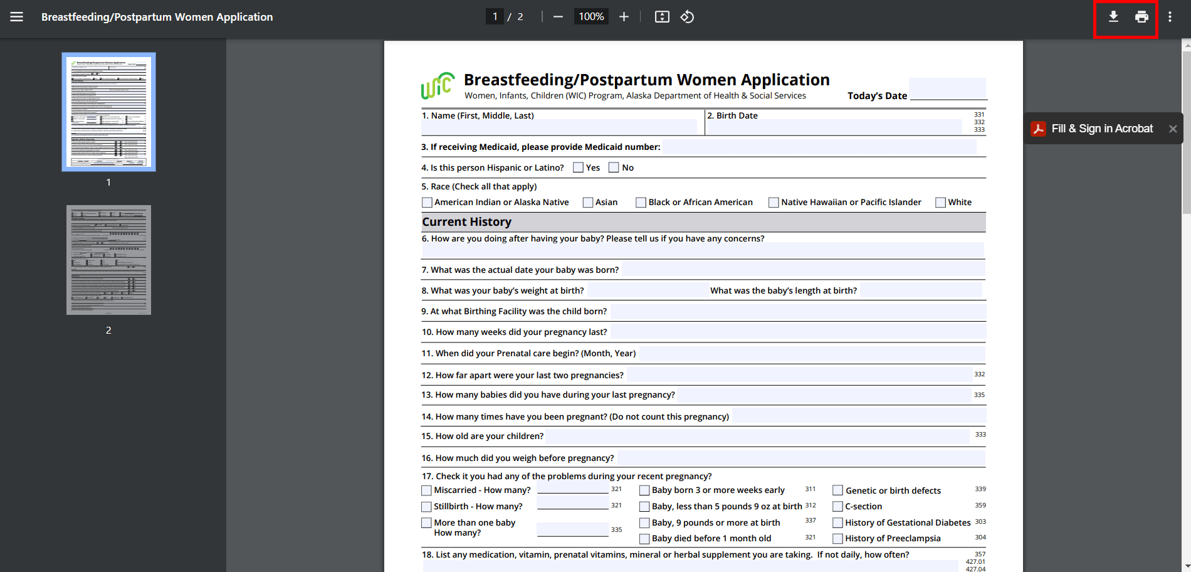Click the concerns after baby field

[703, 250]
